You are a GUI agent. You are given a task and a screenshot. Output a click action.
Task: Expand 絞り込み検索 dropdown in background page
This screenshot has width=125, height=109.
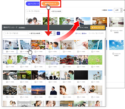point(56,11)
